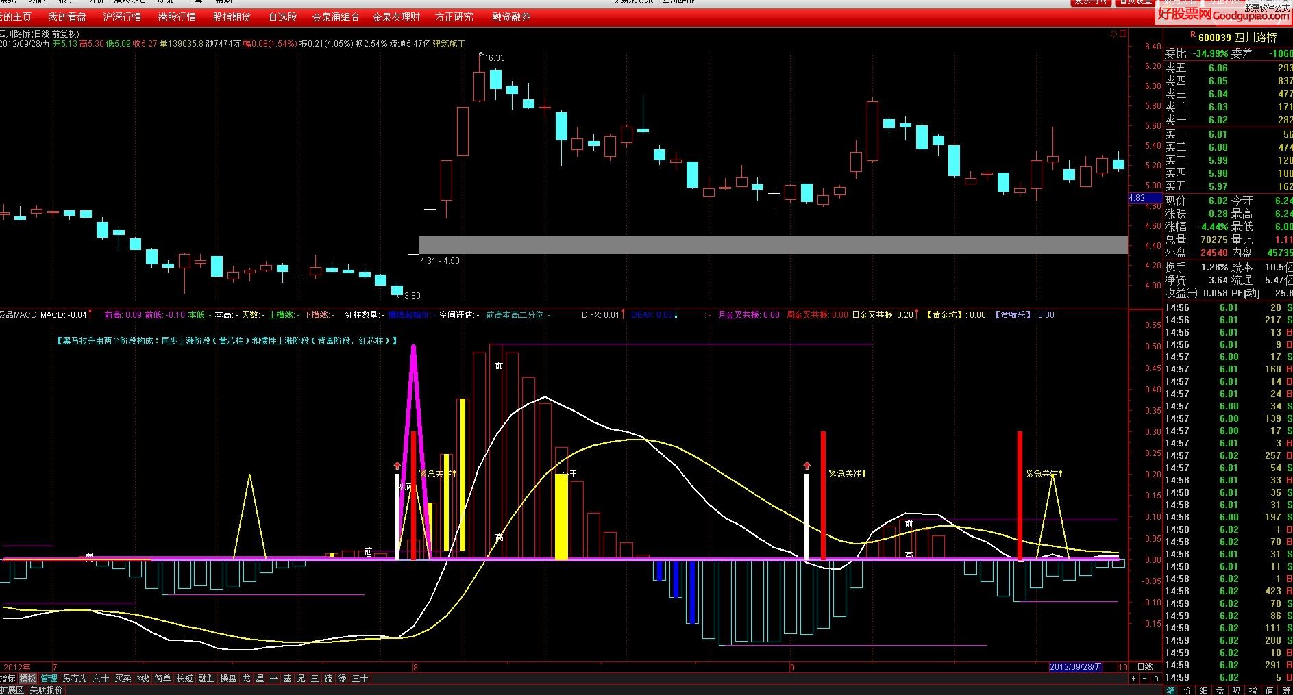This screenshot has width=1293, height=695.
Task: Click the highlighted date 2012/09/28/五
Action: 1076,667
